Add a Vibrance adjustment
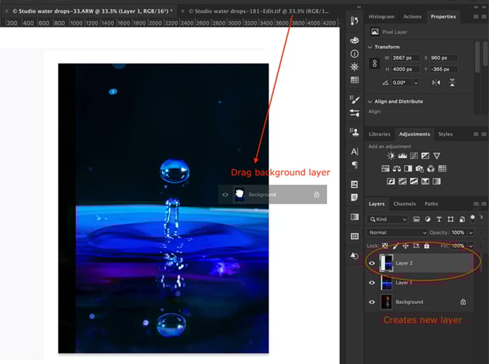Screen dimensions: 489x364 [x=437, y=156]
